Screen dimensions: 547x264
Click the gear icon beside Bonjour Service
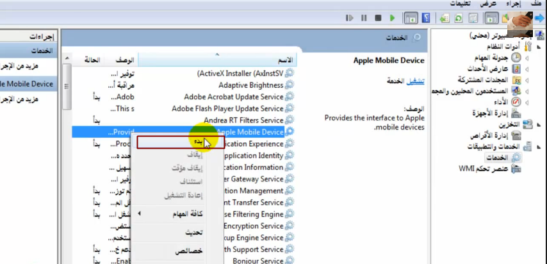[x=290, y=261]
